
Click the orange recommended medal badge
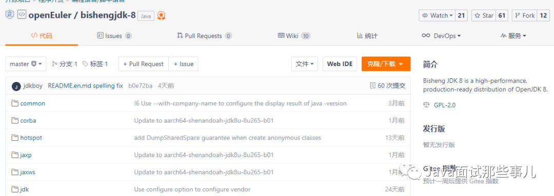(162, 15)
